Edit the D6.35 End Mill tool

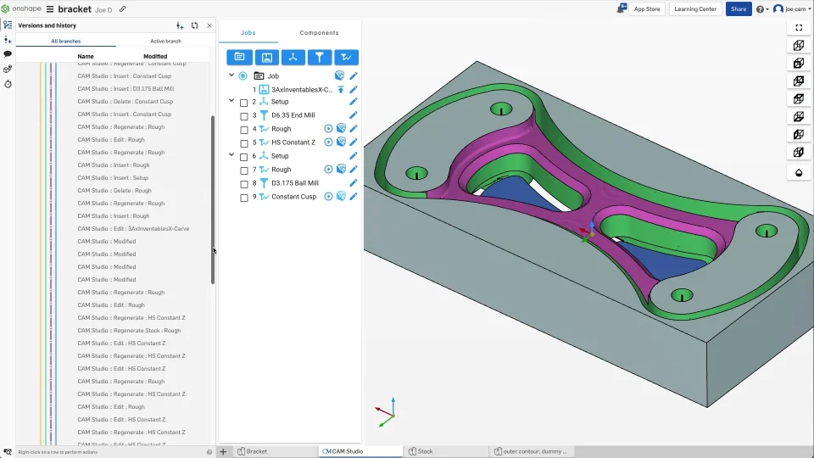tap(353, 115)
